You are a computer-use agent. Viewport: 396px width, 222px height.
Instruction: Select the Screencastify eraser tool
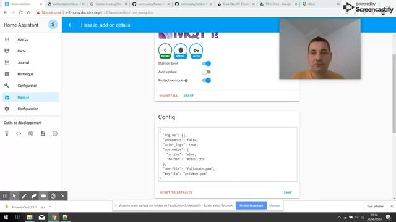click(x=33, y=196)
